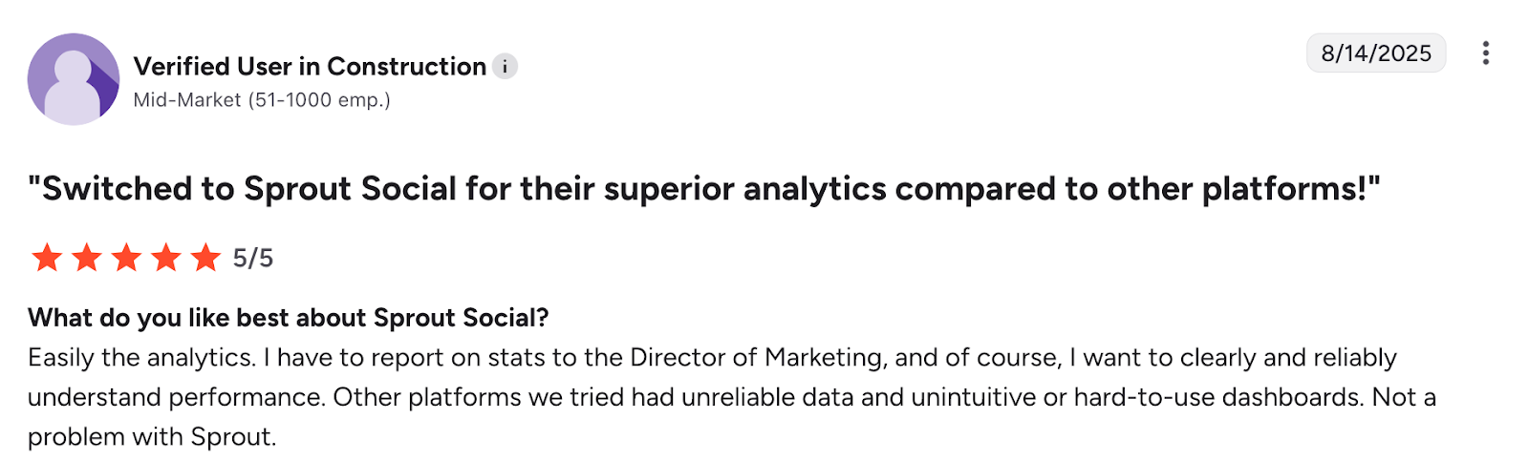1529x461 pixels.
Task: Click the second rating star
Action: [x=87, y=258]
